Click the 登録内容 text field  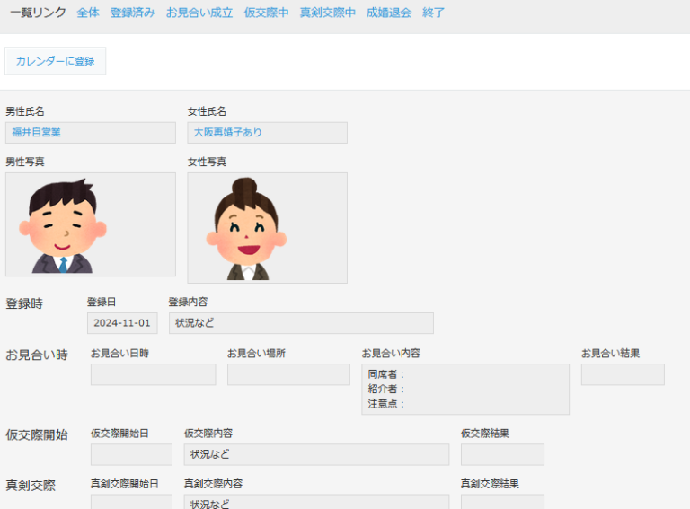(300, 323)
